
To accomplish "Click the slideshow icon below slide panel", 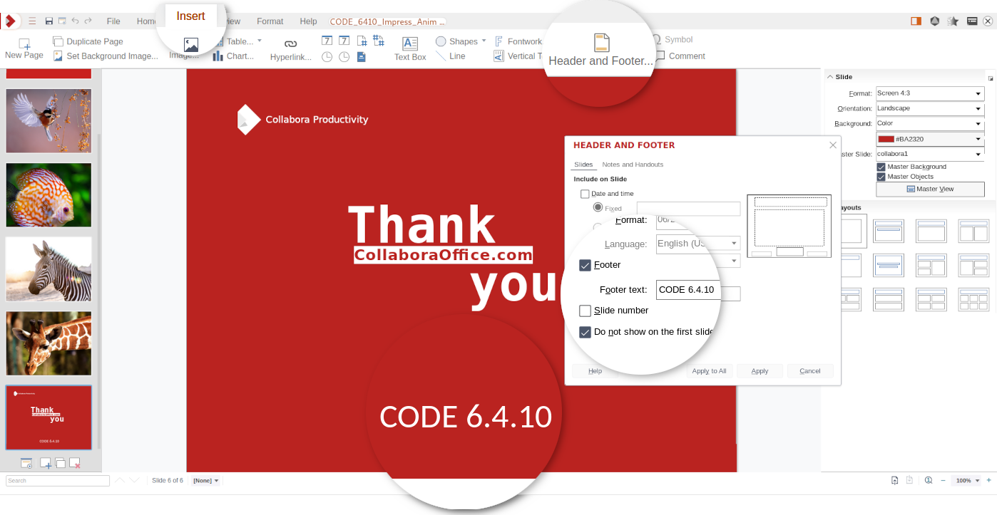I will coord(26,463).
